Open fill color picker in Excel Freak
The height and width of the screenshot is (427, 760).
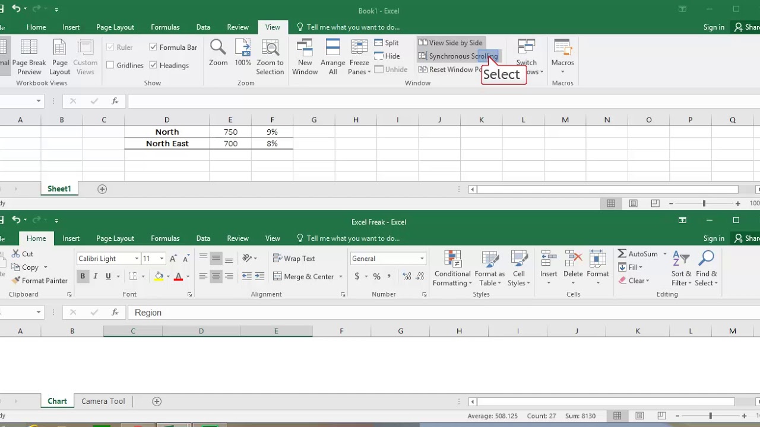point(167,276)
